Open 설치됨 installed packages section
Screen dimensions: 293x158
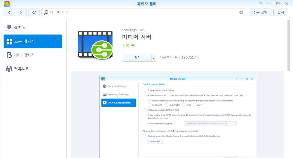point(33,27)
